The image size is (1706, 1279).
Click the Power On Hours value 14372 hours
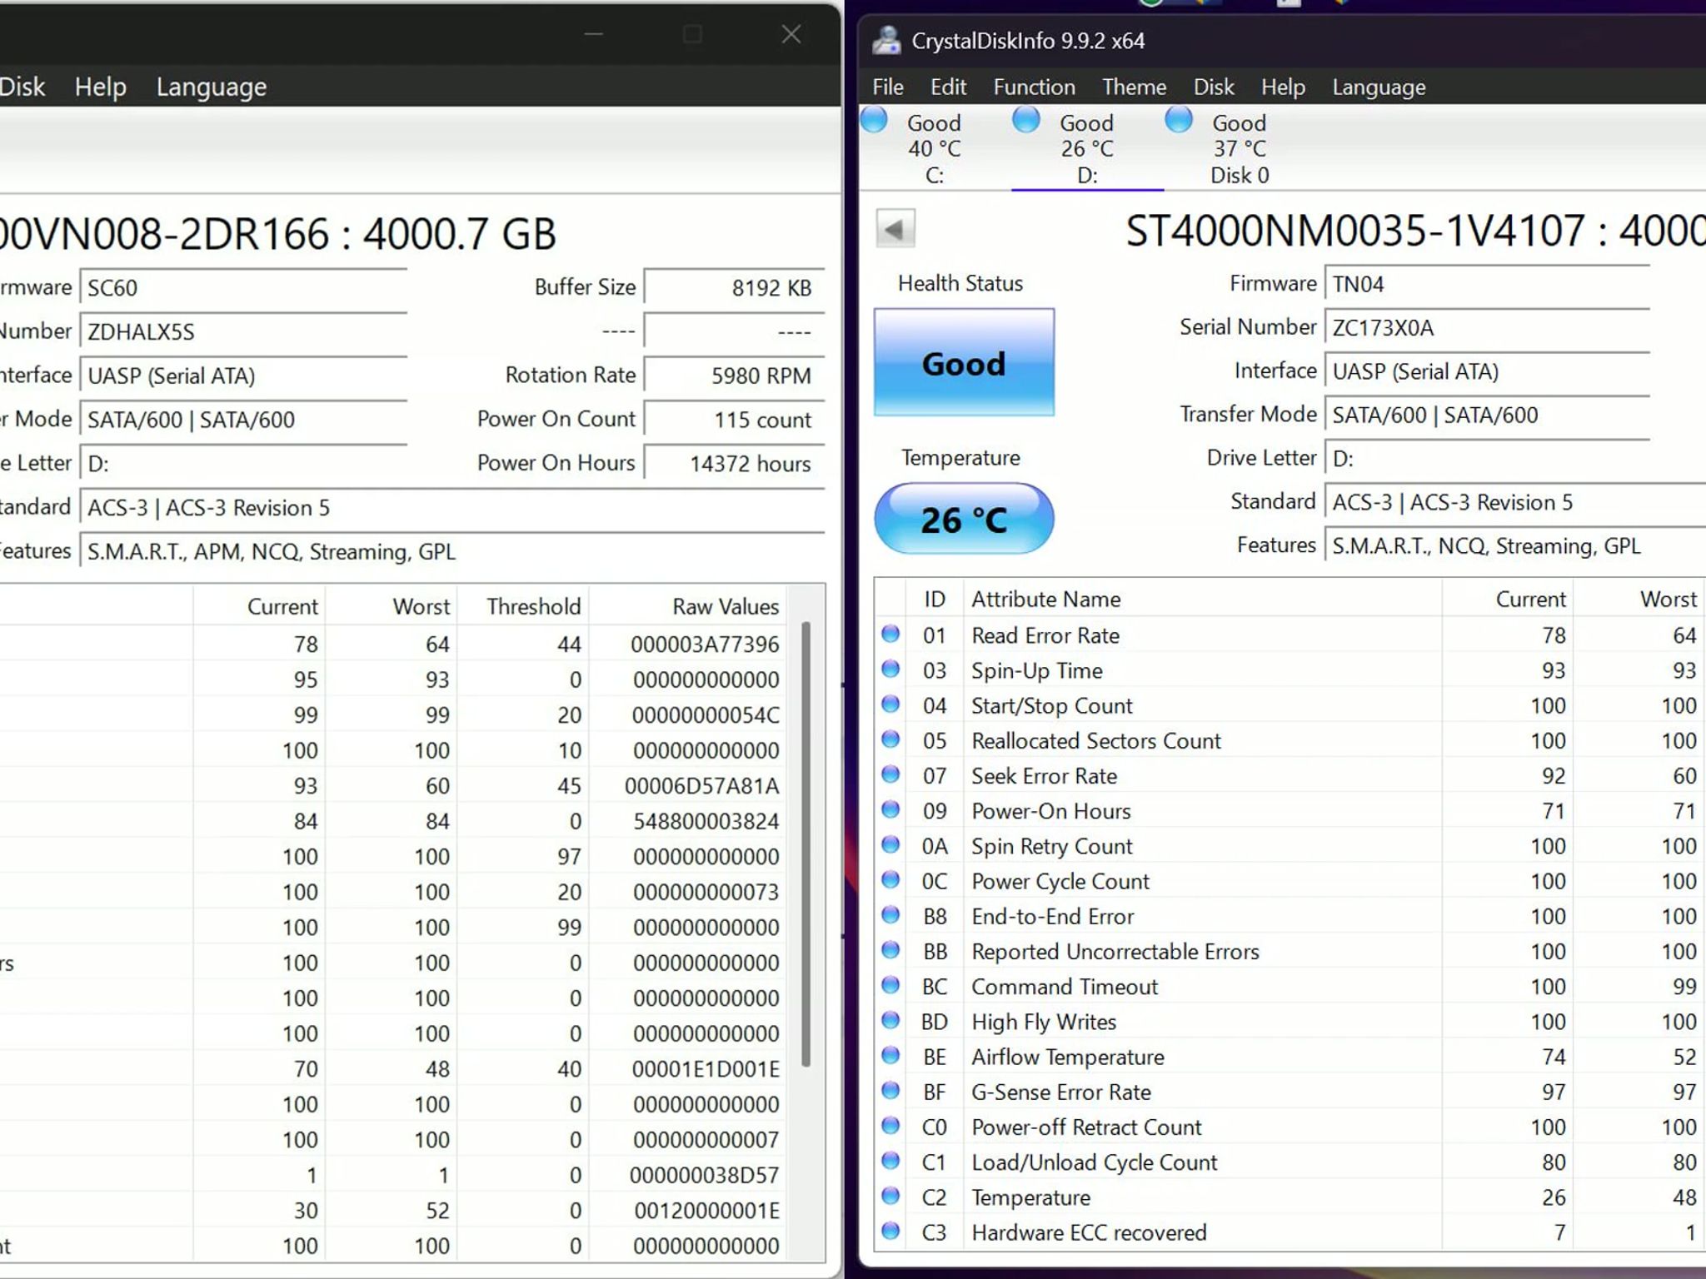coord(734,464)
